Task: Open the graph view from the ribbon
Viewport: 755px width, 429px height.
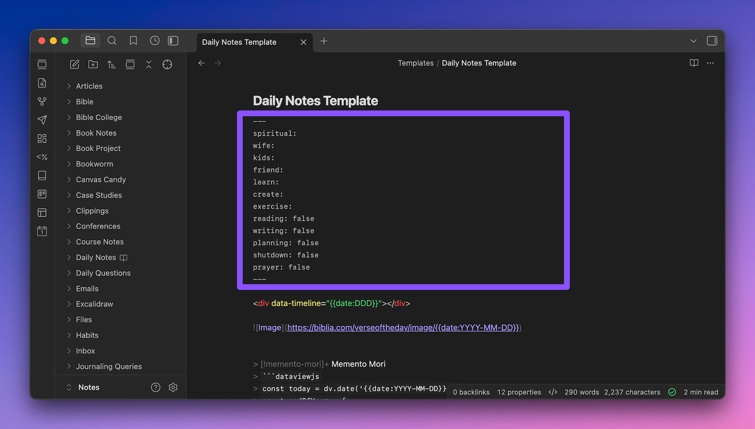Action: point(42,101)
